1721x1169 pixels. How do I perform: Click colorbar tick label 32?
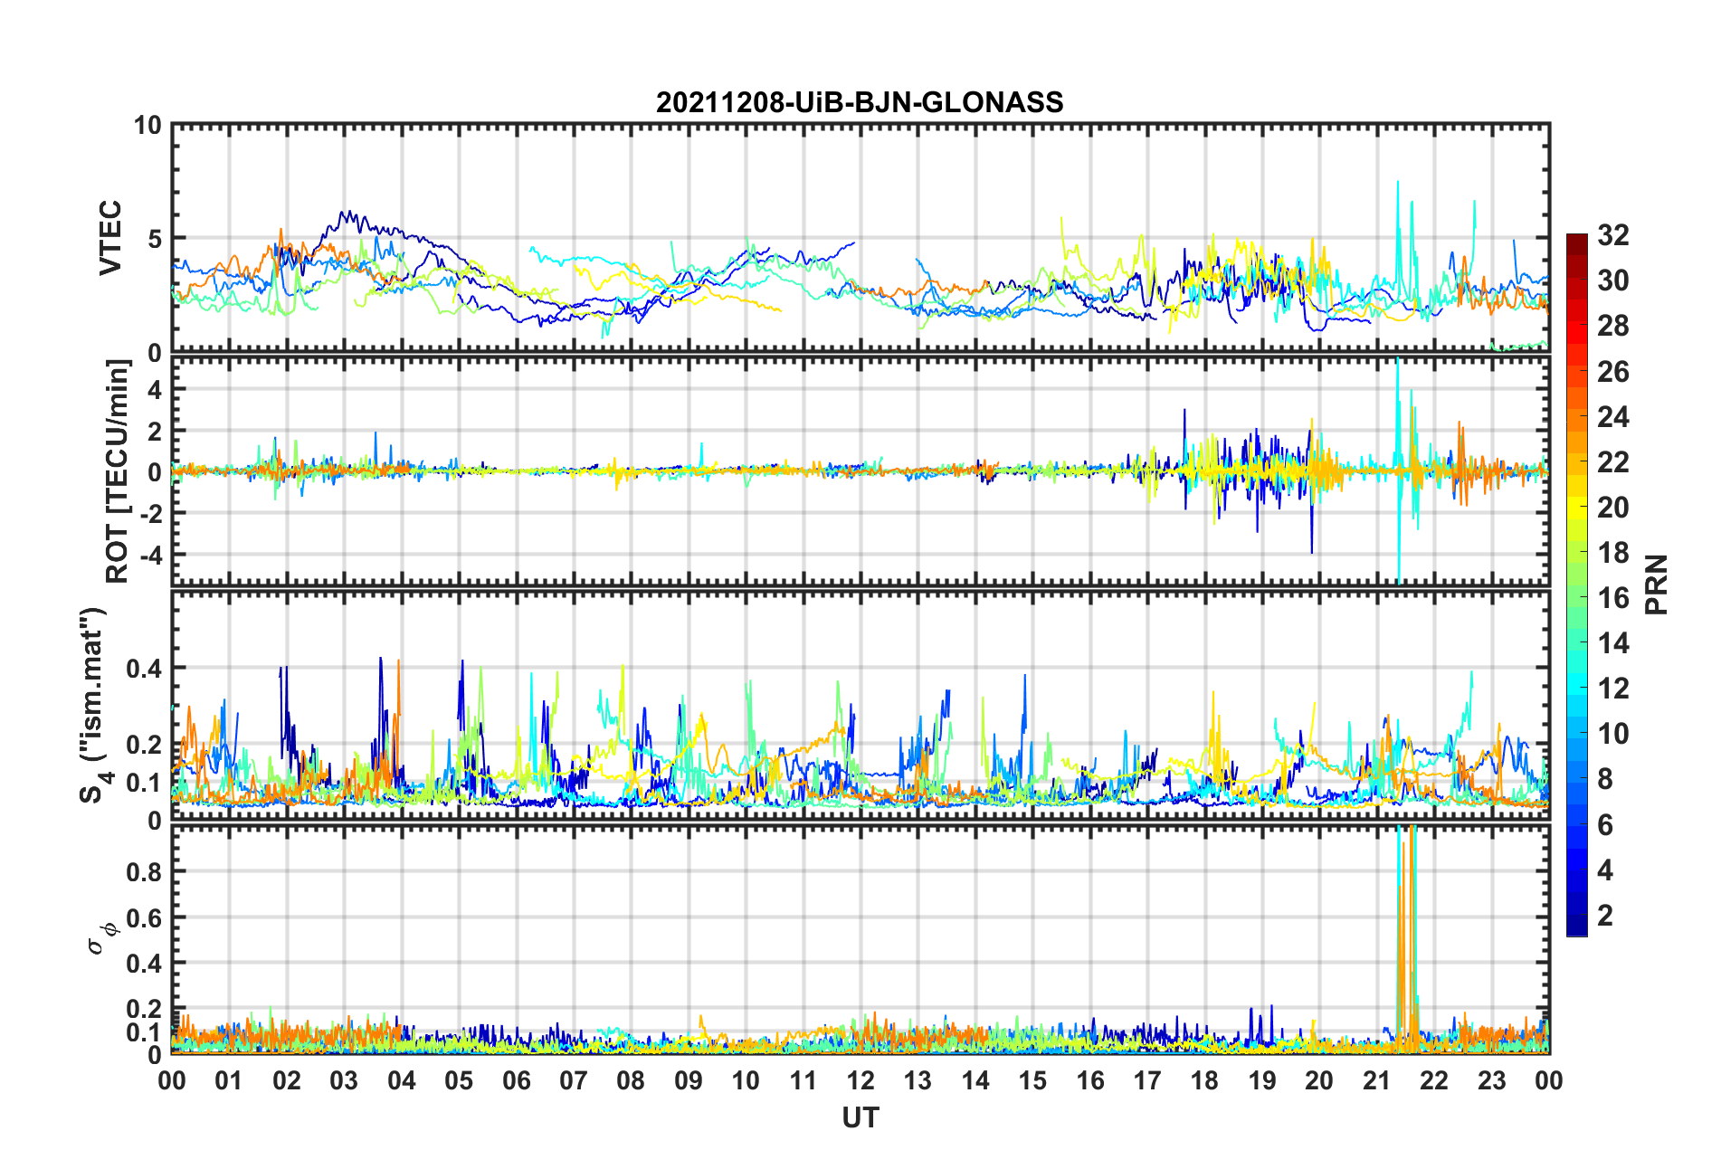point(1612,235)
